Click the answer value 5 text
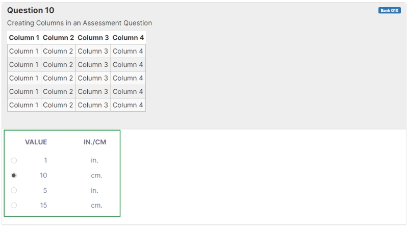 pos(45,190)
